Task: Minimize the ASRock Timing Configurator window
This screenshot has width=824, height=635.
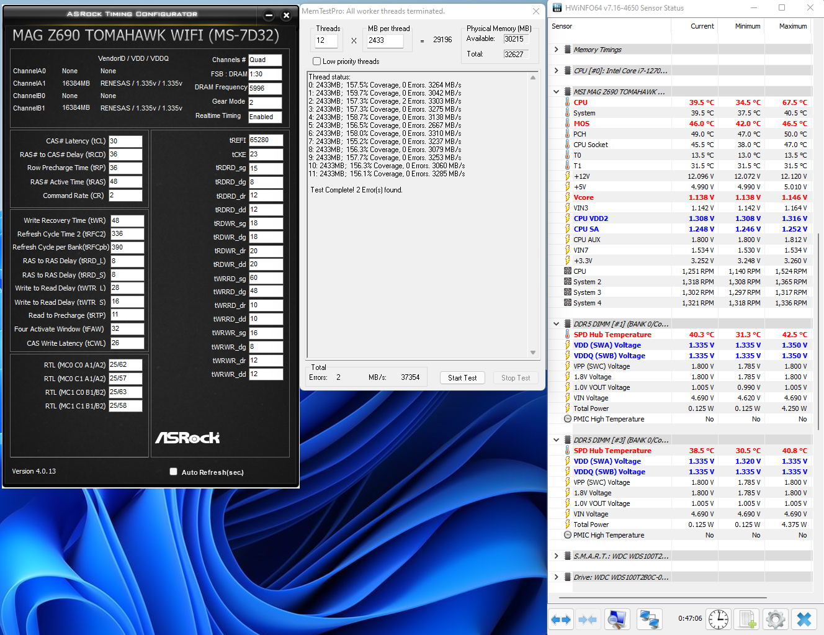Action: click(269, 16)
